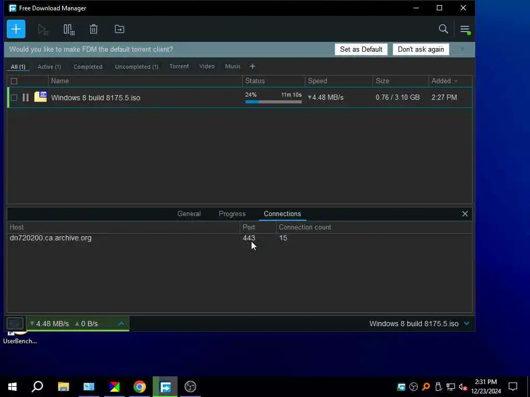Screen dimensions: 530x397
Task: Collapse details panel via bottom-right chevron
Action: coord(467,324)
